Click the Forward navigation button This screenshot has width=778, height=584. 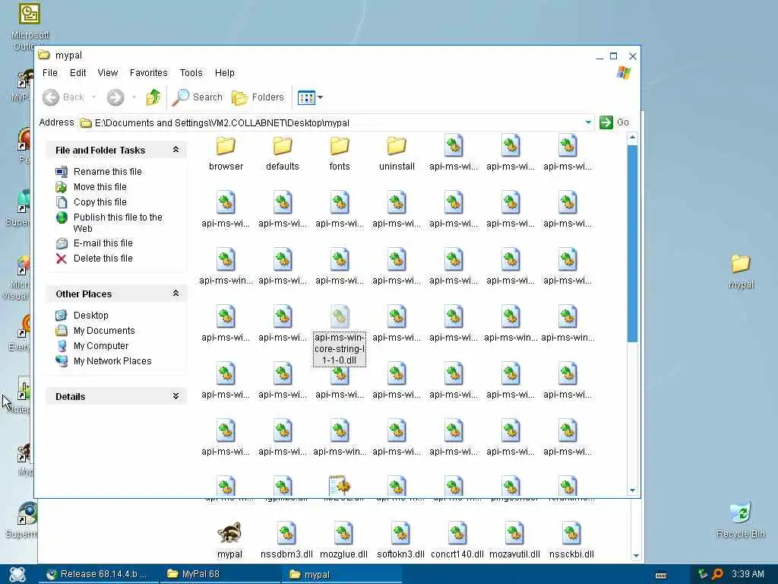pyautogui.click(x=115, y=97)
